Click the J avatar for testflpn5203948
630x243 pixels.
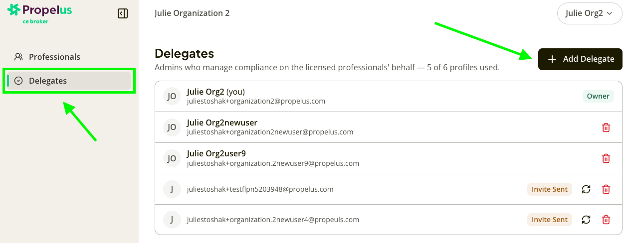(x=172, y=189)
